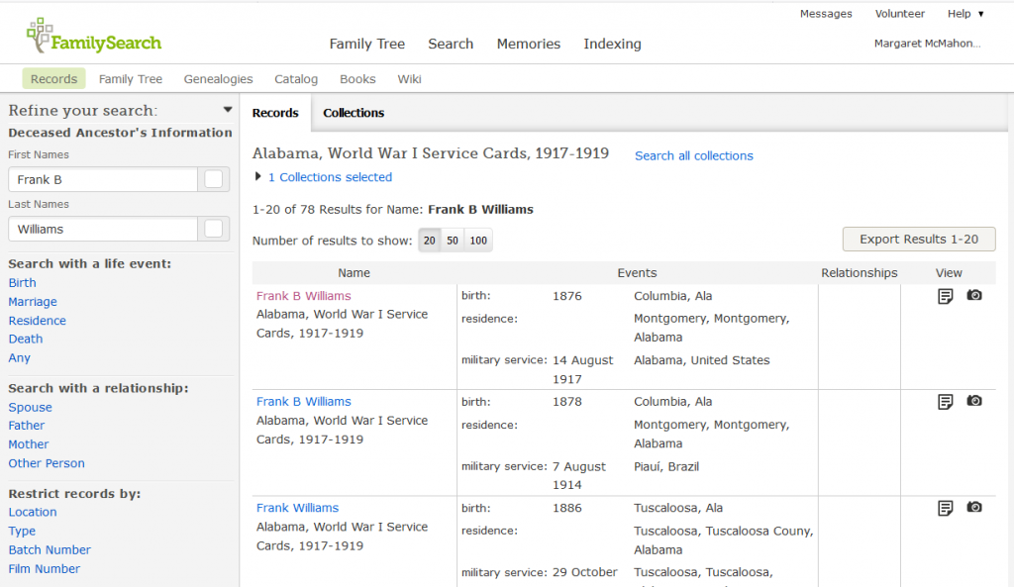
Task: Click the View column header
Action: pos(949,273)
